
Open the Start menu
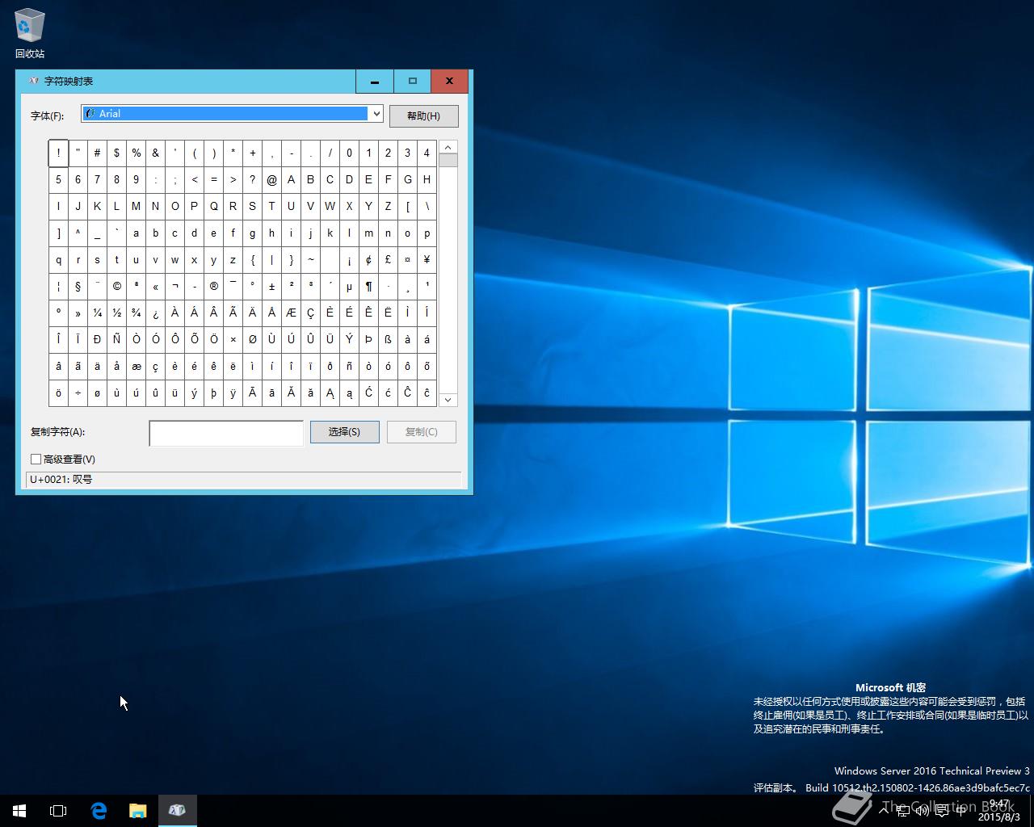click(19, 810)
